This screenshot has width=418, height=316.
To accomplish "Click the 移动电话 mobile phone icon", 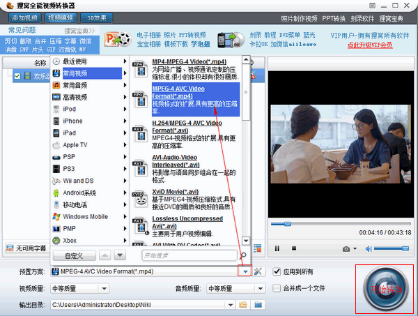I will [56, 204].
